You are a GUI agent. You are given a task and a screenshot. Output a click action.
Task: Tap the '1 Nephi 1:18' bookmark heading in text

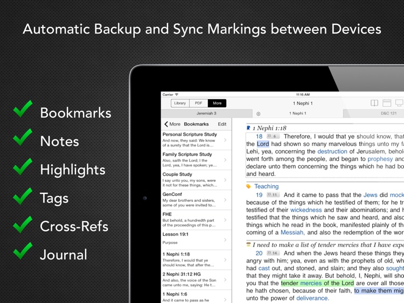[269, 128]
